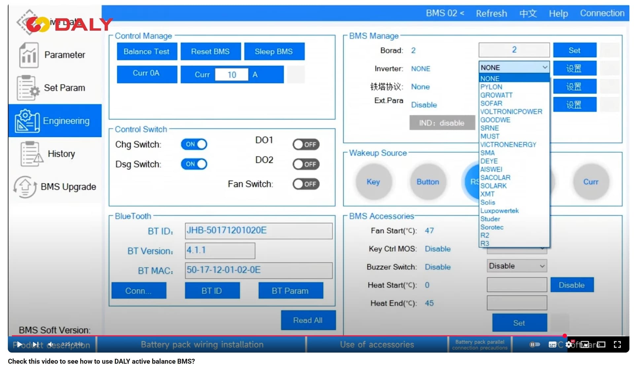
Task: Click the BT MAC text field
Action: [x=259, y=270]
